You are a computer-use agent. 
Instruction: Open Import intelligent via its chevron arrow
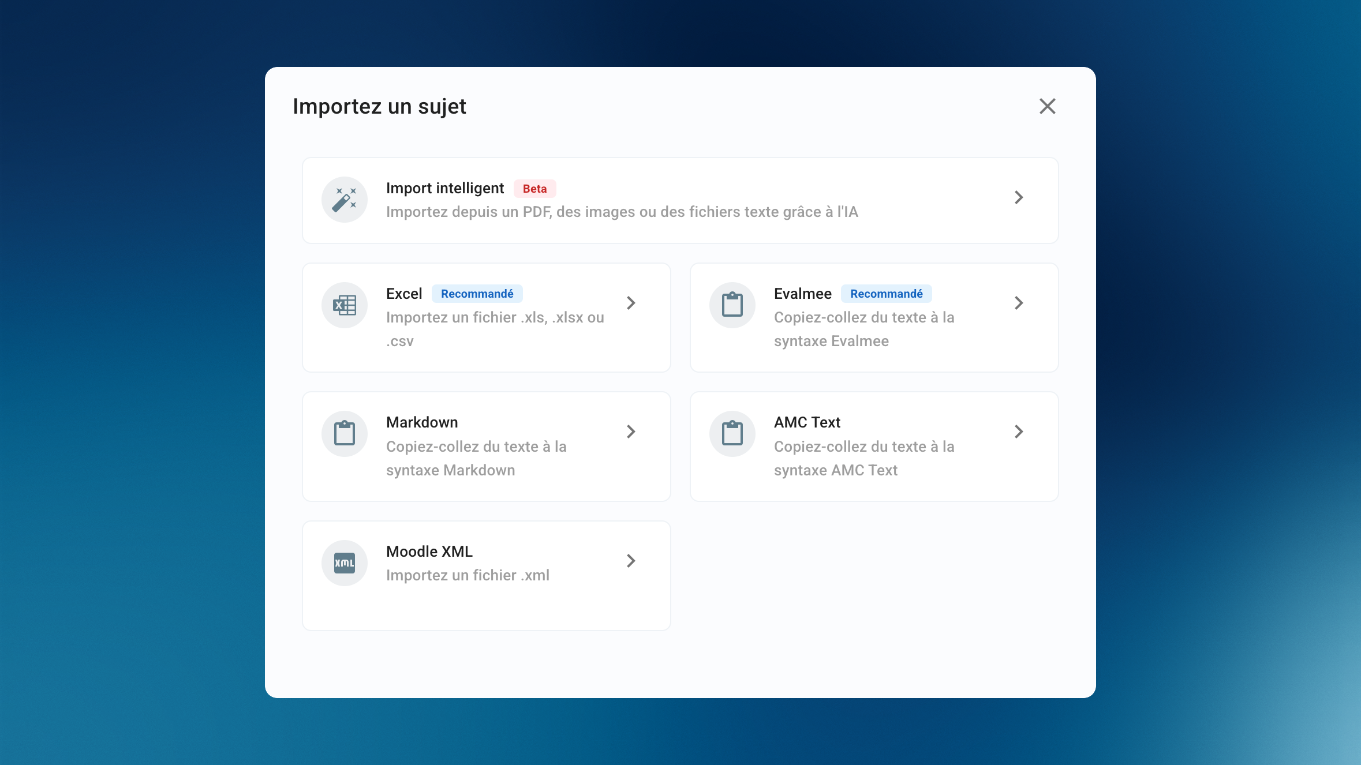(1019, 197)
